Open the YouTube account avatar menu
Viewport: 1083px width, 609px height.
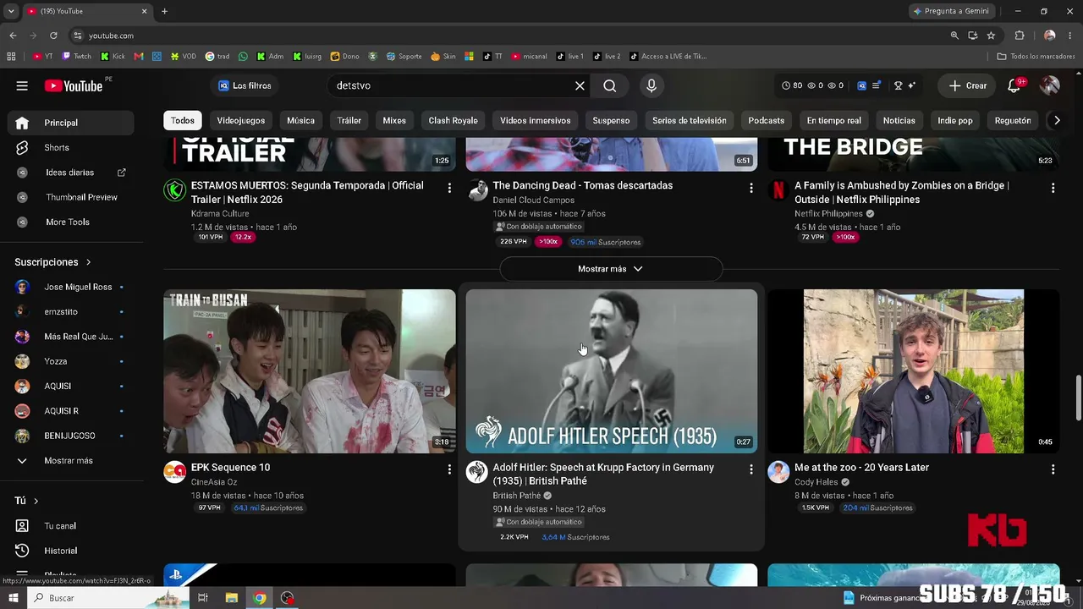(x=1049, y=85)
